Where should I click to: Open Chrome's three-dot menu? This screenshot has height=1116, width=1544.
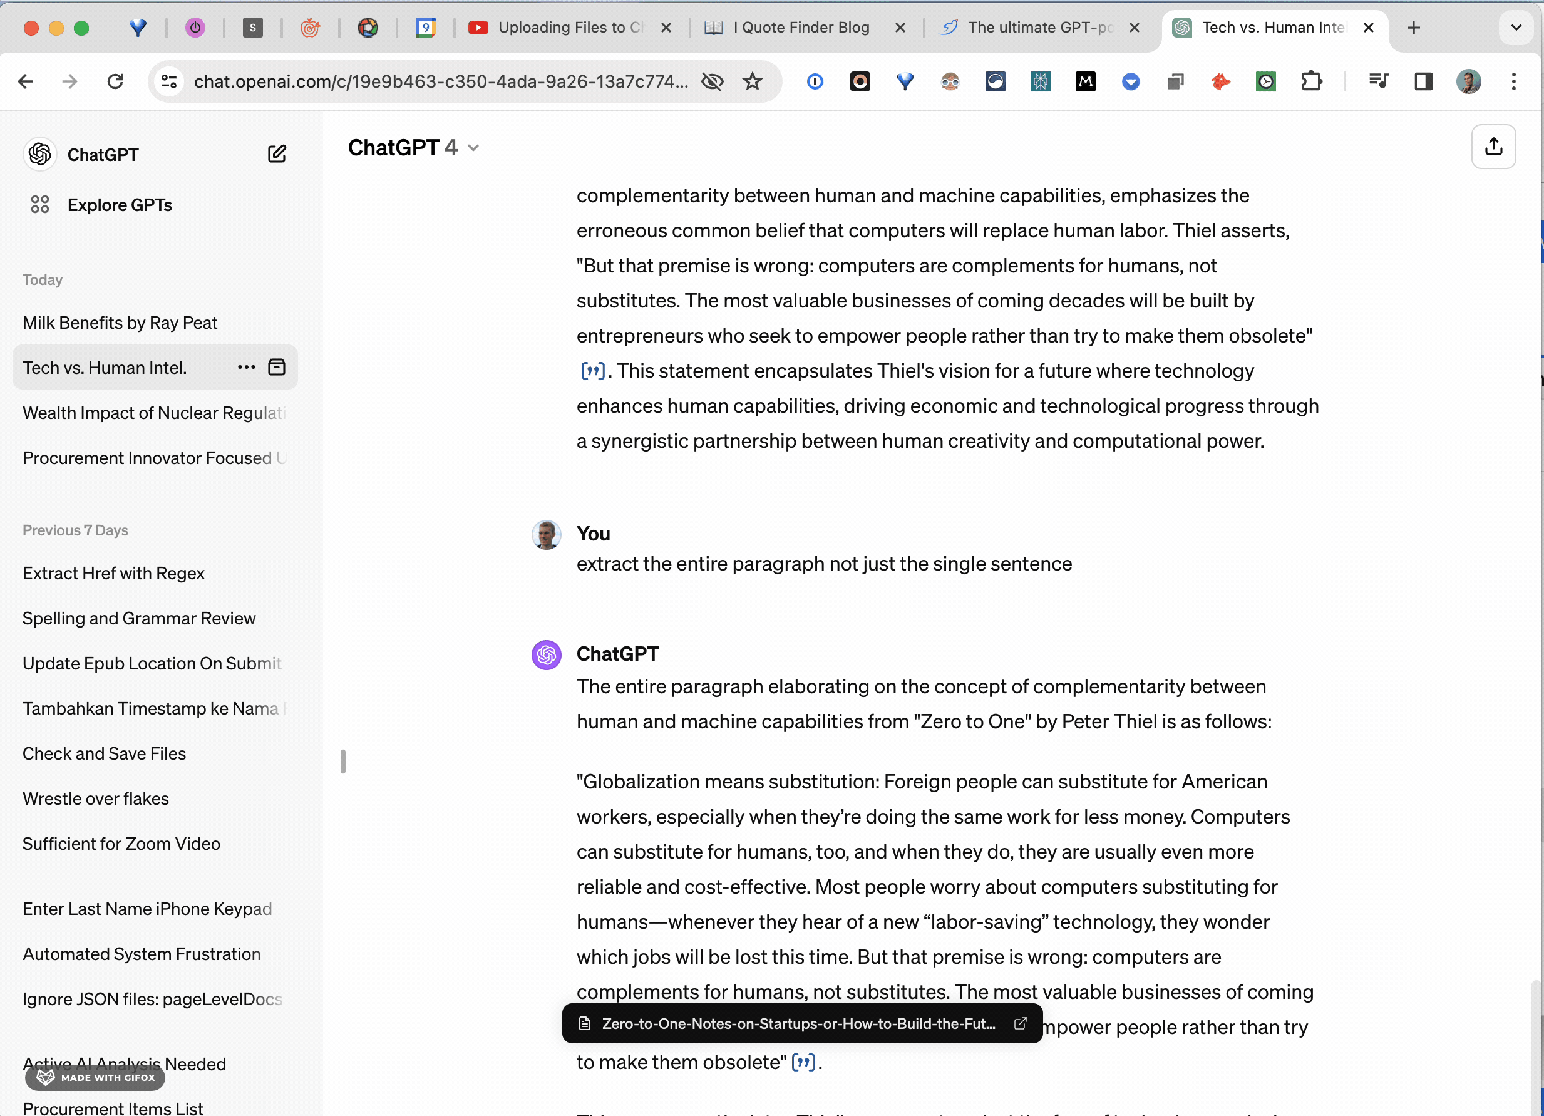pyautogui.click(x=1513, y=81)
